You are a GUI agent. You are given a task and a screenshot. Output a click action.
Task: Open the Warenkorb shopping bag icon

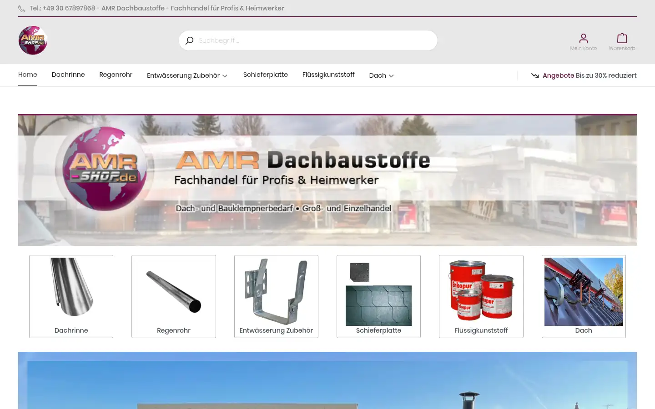tap(622, 38)
